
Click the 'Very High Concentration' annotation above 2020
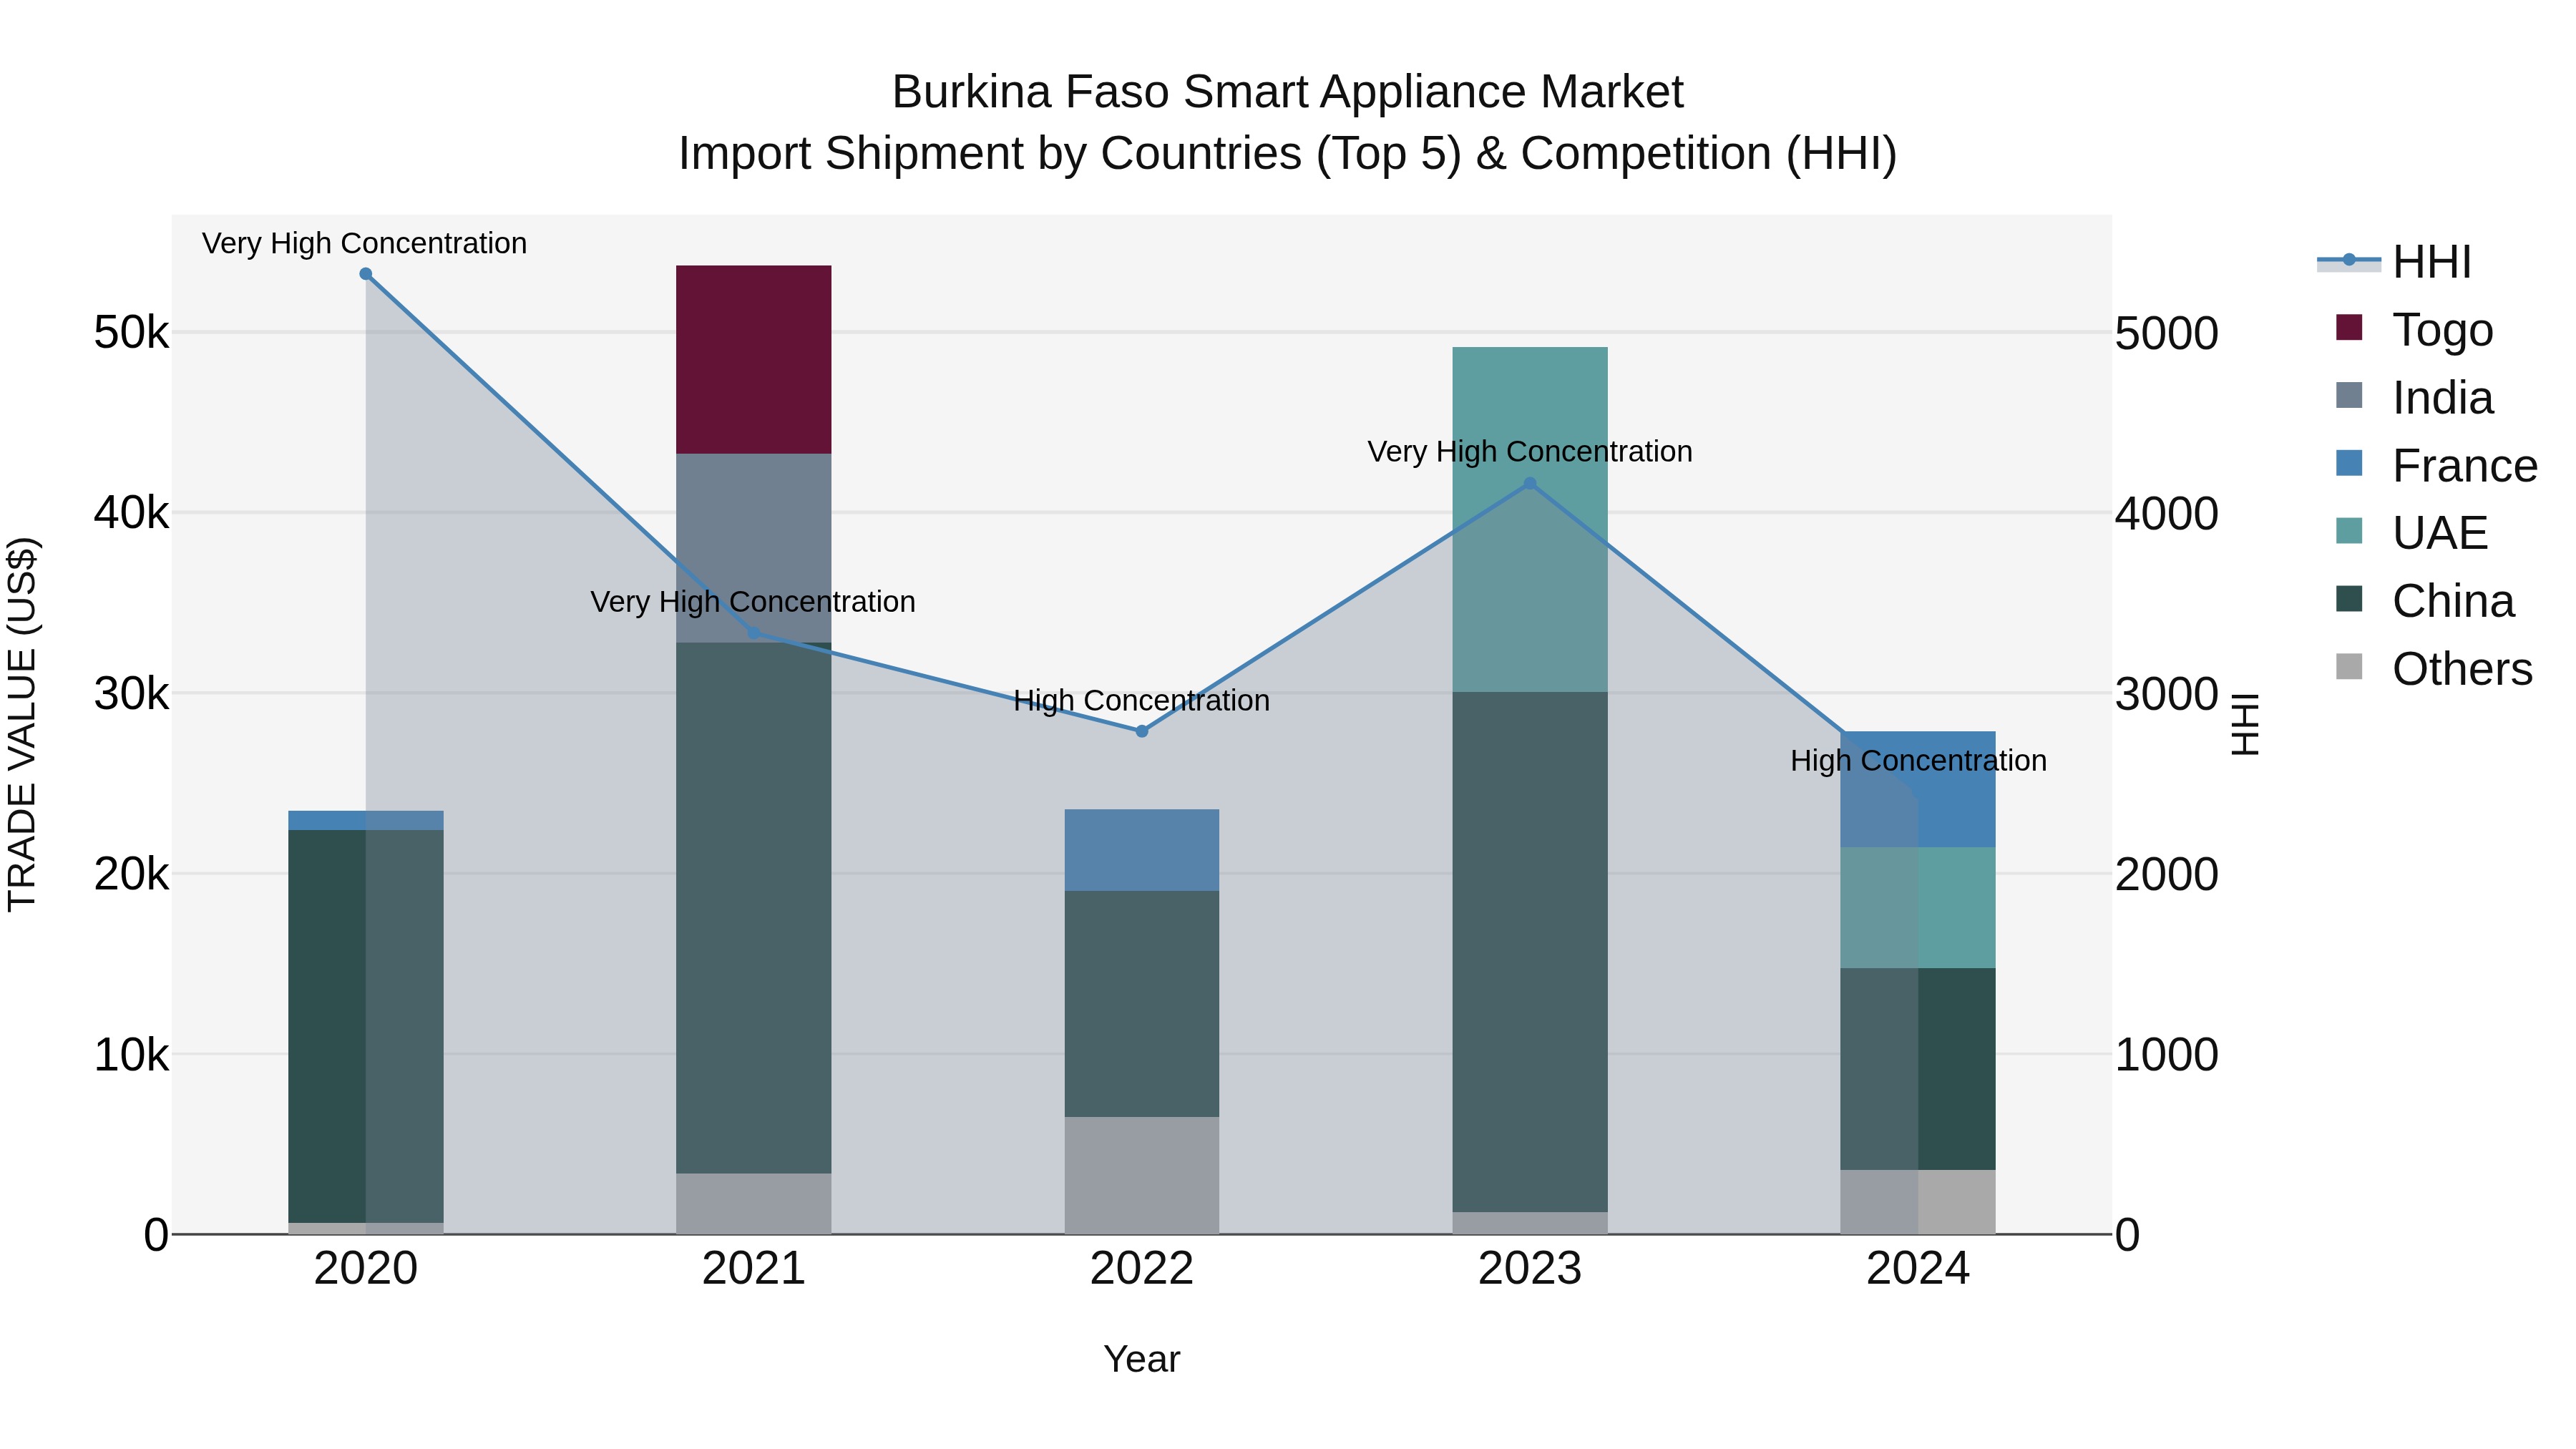pos(364,244)
